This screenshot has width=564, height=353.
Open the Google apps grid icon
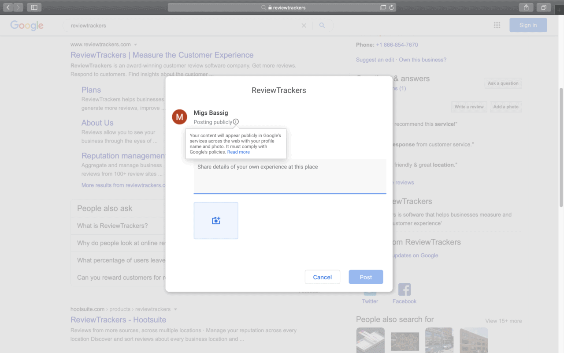click(497, 25)
